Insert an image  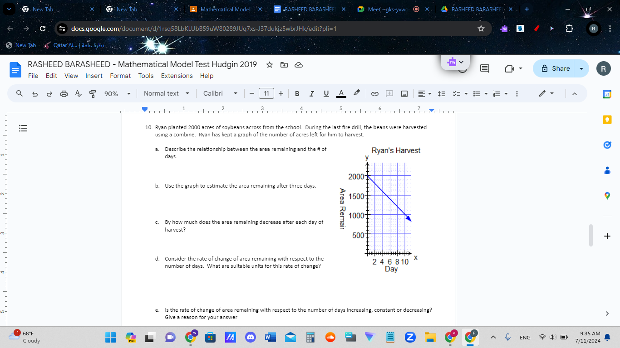[404, 93]
